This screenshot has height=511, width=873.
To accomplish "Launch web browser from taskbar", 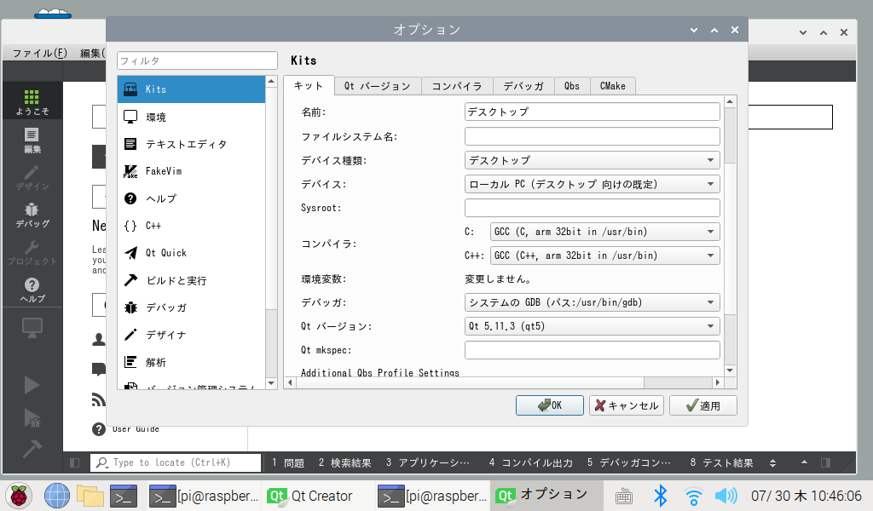I will point(57,496).
